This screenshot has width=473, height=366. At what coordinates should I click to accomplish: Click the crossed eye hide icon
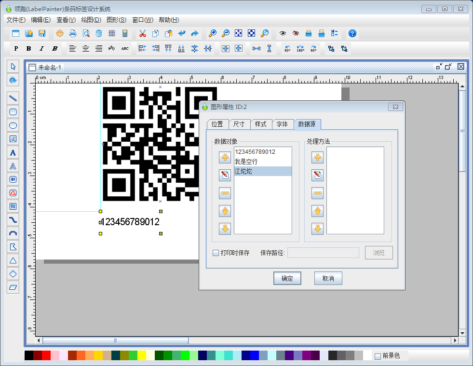(296, 33)
